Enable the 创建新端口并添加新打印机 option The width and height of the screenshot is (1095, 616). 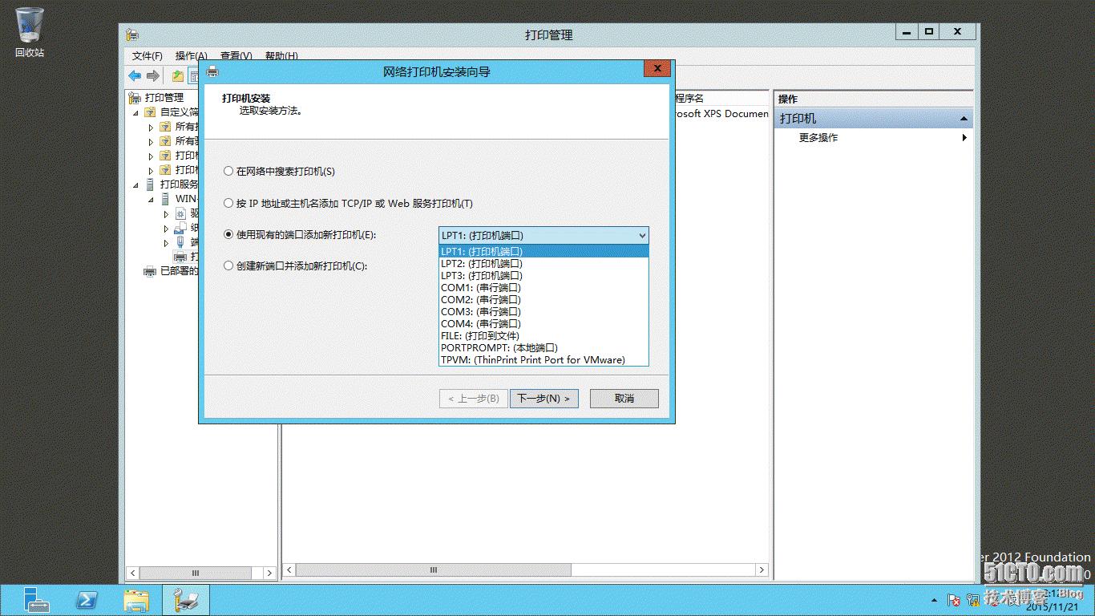[228, 265]
